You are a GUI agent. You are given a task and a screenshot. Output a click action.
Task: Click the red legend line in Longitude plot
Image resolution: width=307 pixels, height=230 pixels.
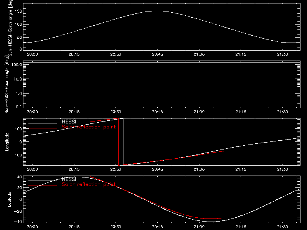(43, 128)
